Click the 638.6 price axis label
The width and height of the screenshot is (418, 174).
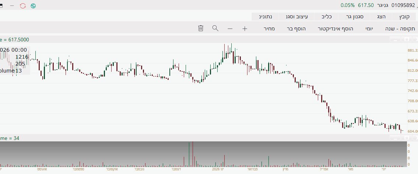(x=413, y=121)
